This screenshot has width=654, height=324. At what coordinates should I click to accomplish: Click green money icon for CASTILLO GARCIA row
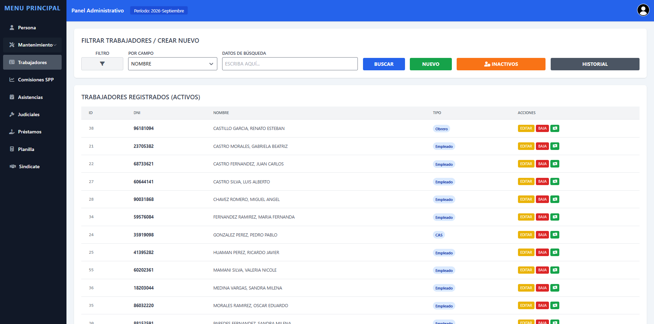click(555, 128)
